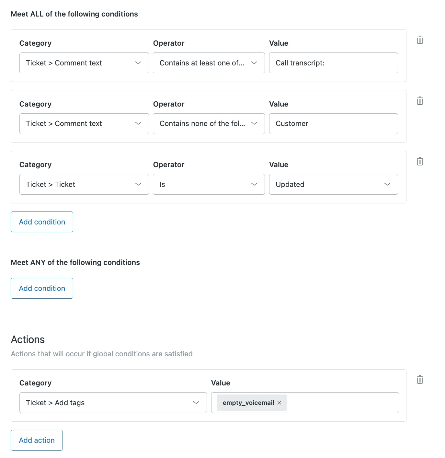The width and height of the screenshot is (445, 458).
Task: Open the 'Updated' value dropdown
Action: 333,184
